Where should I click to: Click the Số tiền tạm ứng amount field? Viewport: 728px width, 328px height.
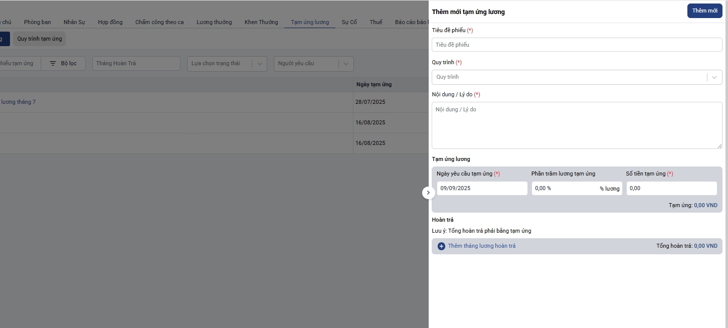point(671,189)
